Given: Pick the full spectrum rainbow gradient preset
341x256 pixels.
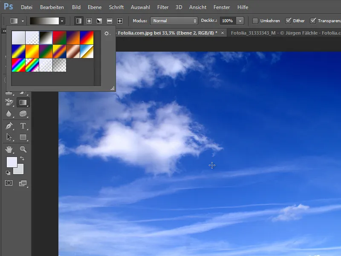Looking at the screenshot, I should click(x=18, y=65).
